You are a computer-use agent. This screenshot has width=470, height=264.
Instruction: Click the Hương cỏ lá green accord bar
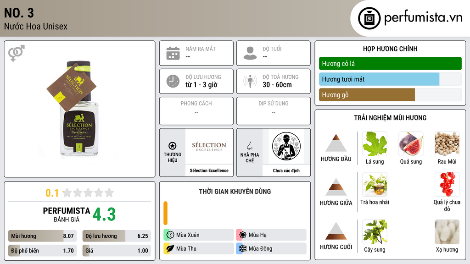pos(390,63)
